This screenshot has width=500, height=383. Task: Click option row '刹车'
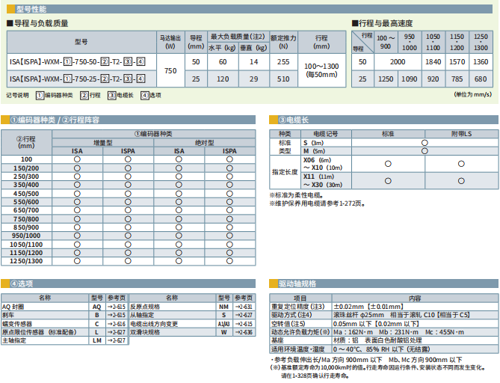coord(64,315)
